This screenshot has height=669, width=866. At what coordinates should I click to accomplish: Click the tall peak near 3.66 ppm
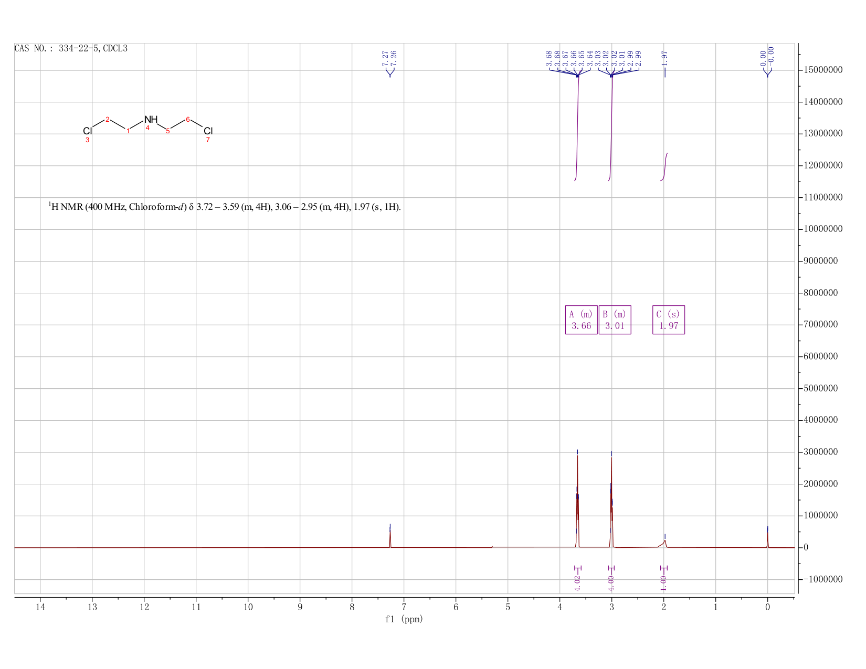point(577,498)
